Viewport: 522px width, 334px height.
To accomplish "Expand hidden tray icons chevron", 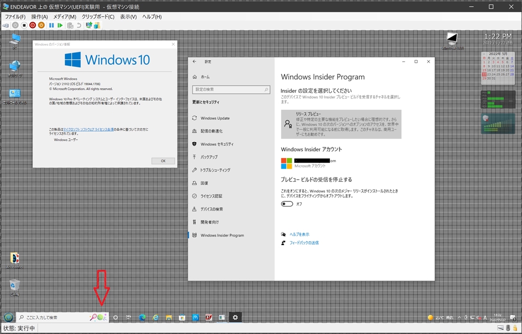I will (x=459, y=317).
